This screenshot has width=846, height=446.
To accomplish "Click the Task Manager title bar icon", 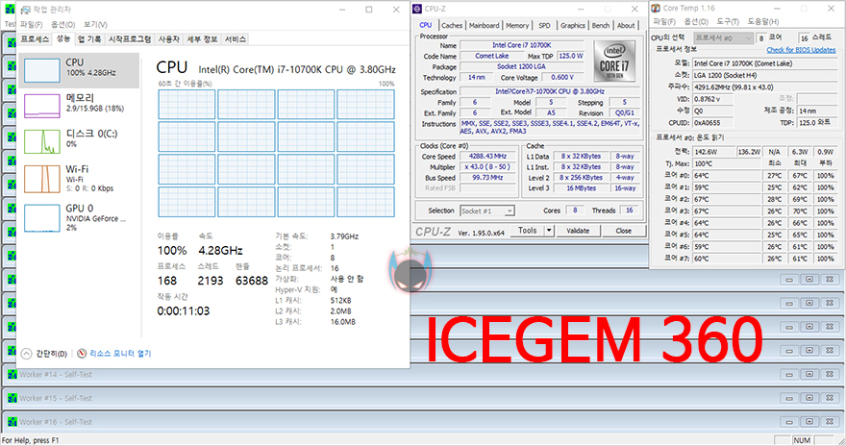I will pyautogui.click(x=25, y=10).
